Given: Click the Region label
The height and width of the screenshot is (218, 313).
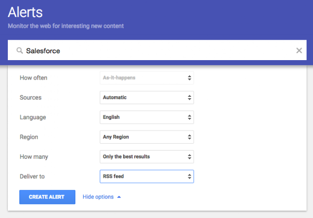Looking at the screenshot, I should pyautogui.click(x=28, y=137).
